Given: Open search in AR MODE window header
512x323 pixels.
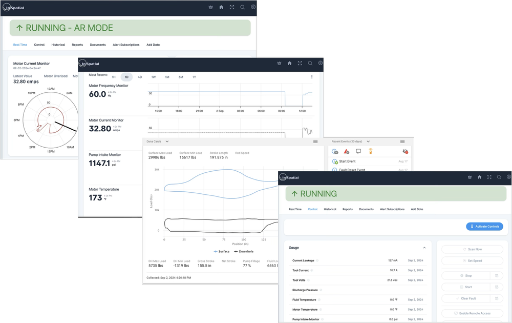Looking at the screenshot, I should [x=243, y=7].
